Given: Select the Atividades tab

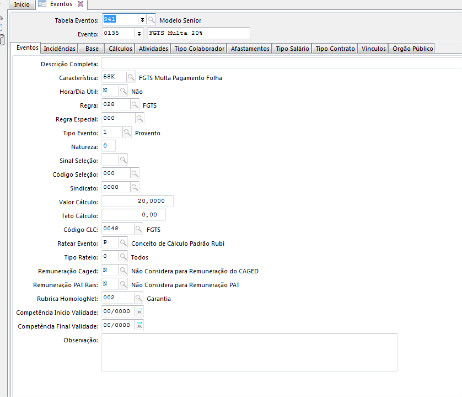Looking at the screenshot, I should coord(153,49).
